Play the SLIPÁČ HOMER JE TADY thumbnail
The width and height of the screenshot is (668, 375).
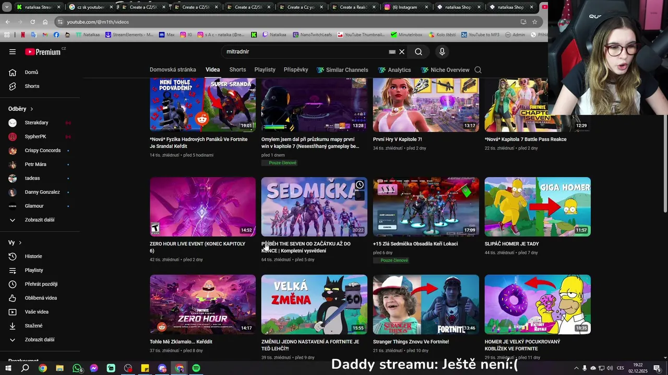tap(538, 207)
